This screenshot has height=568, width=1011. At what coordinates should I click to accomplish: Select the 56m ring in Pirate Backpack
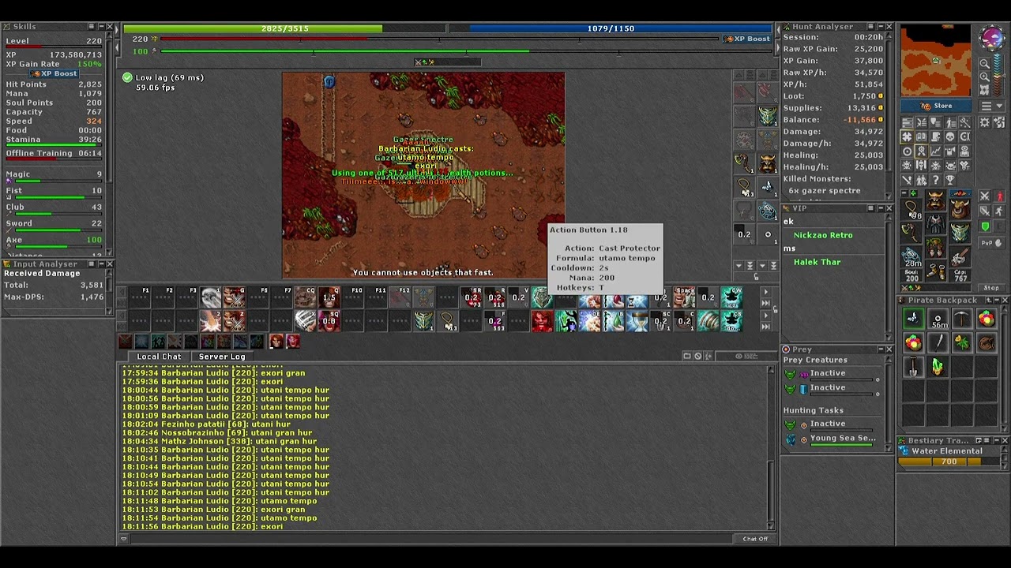coord(938,318)
